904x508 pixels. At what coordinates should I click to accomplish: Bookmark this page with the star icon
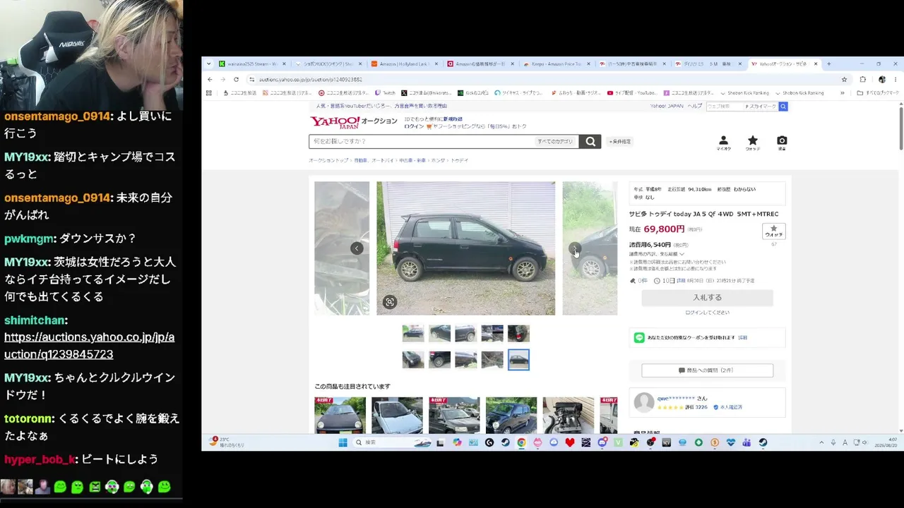[844, 80]
